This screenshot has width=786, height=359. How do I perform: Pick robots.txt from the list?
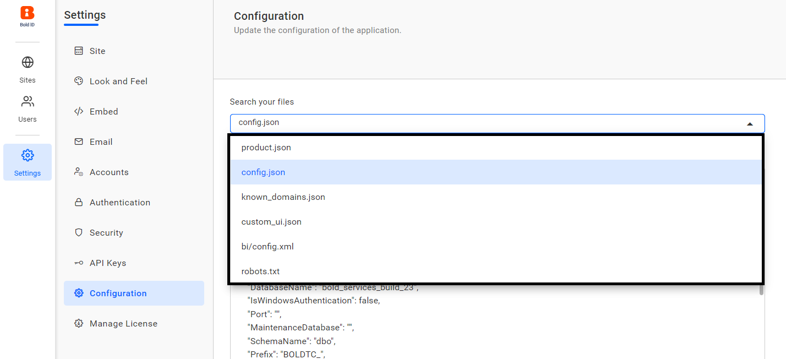260,271
